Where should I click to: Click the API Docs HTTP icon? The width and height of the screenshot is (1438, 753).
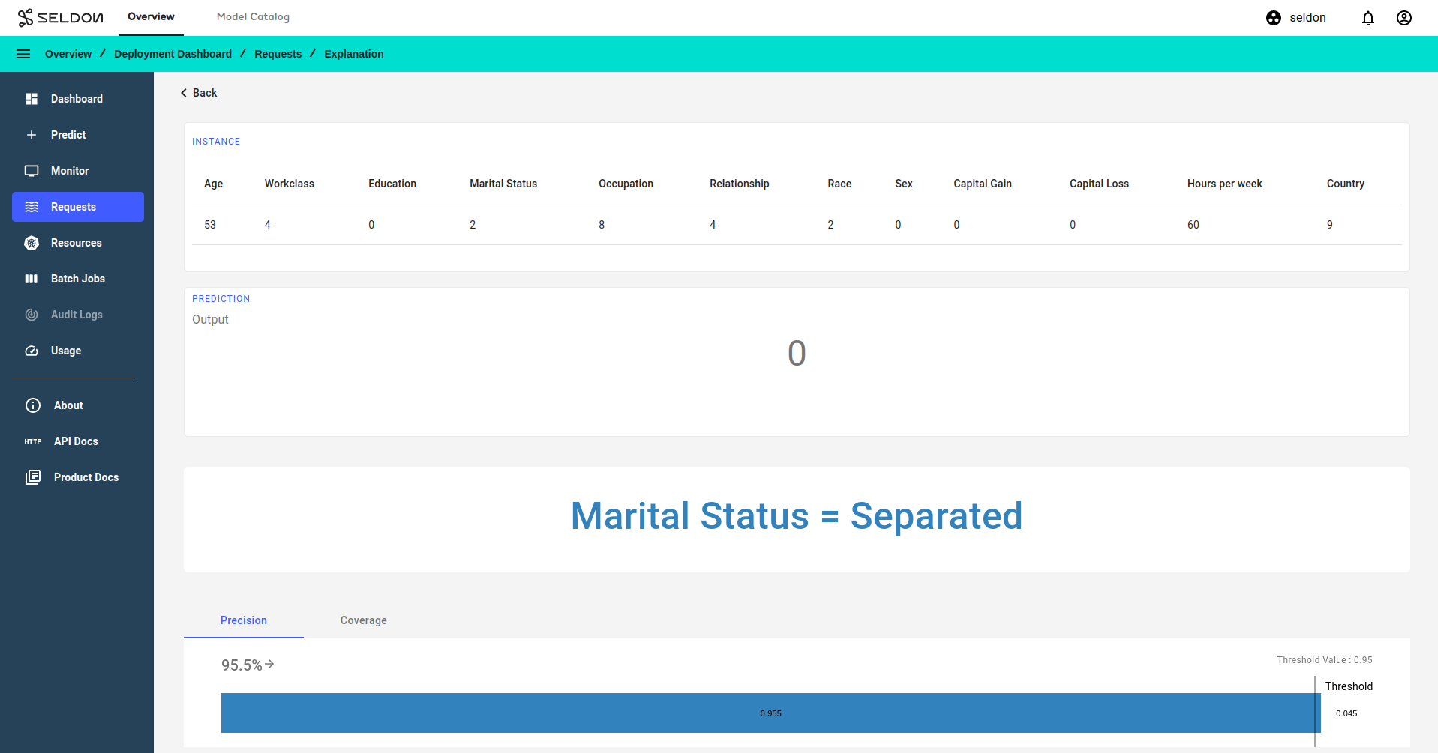(x=33, y=441)
